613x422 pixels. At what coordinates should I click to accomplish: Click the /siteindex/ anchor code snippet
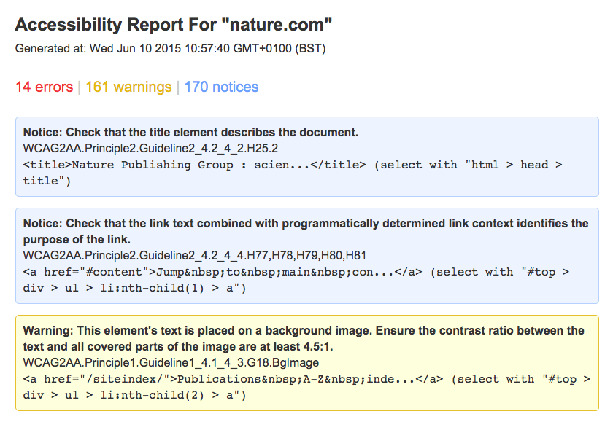pos(233,379)
